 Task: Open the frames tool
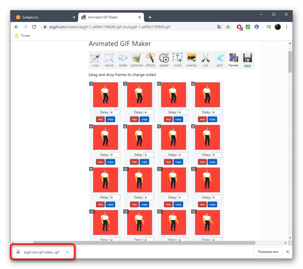(x=233, y=60)
